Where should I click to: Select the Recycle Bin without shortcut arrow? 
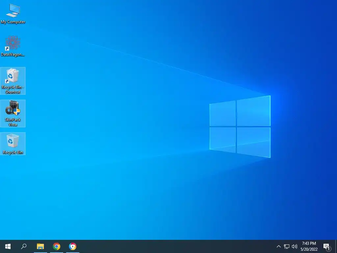[13, 144]
